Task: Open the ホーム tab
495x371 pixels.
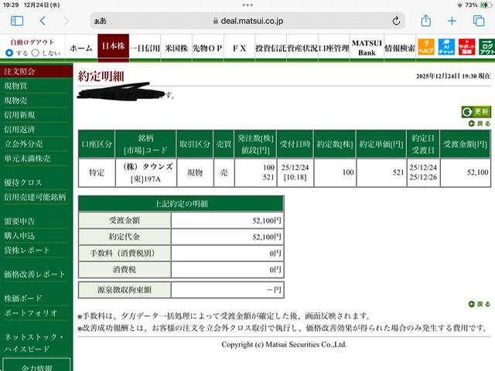Action: point(81,48)
